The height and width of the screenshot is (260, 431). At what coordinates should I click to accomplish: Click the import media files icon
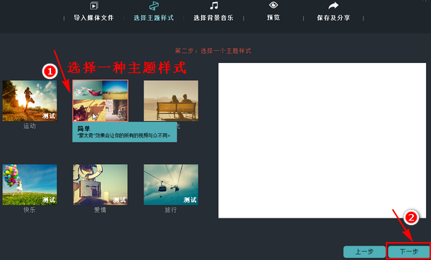(94, 5)
